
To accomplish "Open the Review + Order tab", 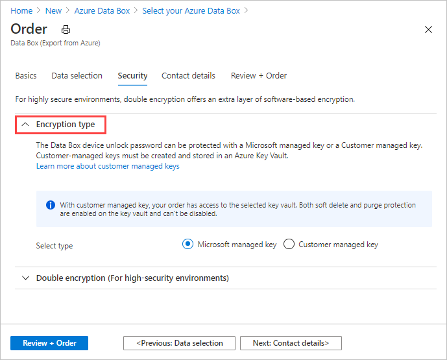I will (x=258, y=76).
